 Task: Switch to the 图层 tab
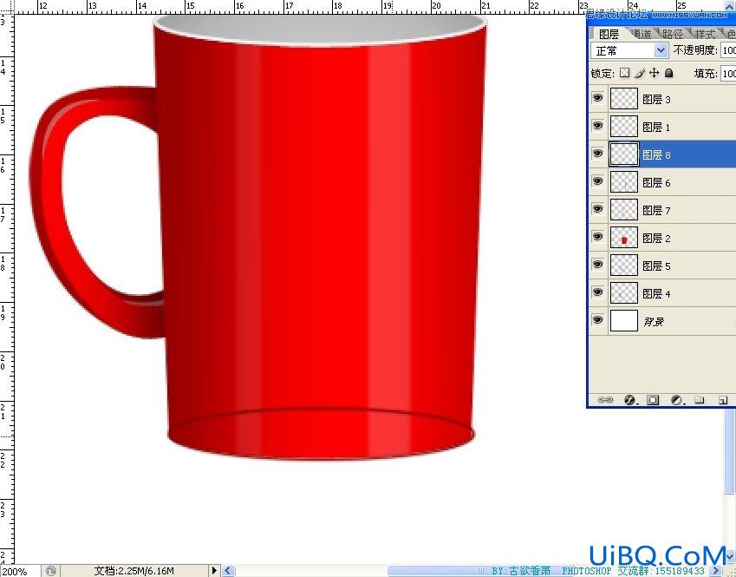(609, 35)
